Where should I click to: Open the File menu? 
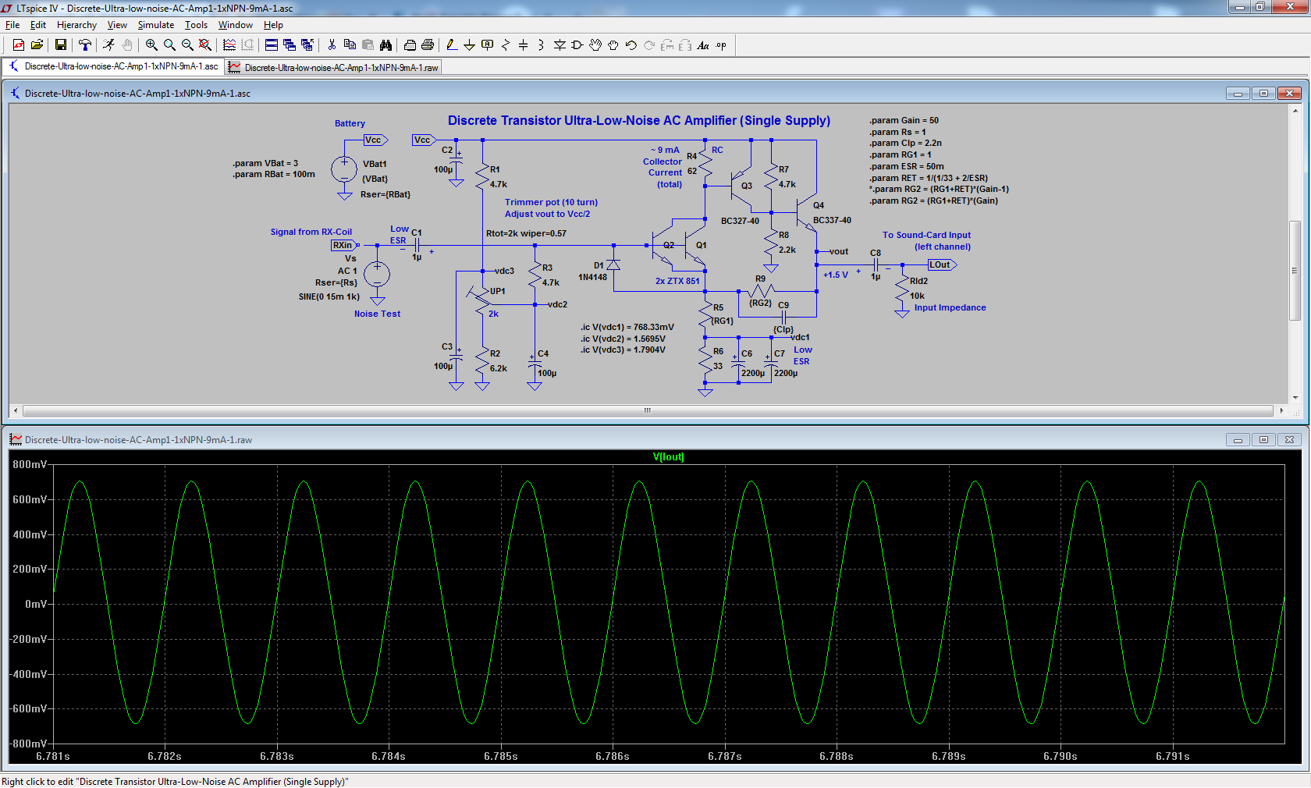coord(12,25)
